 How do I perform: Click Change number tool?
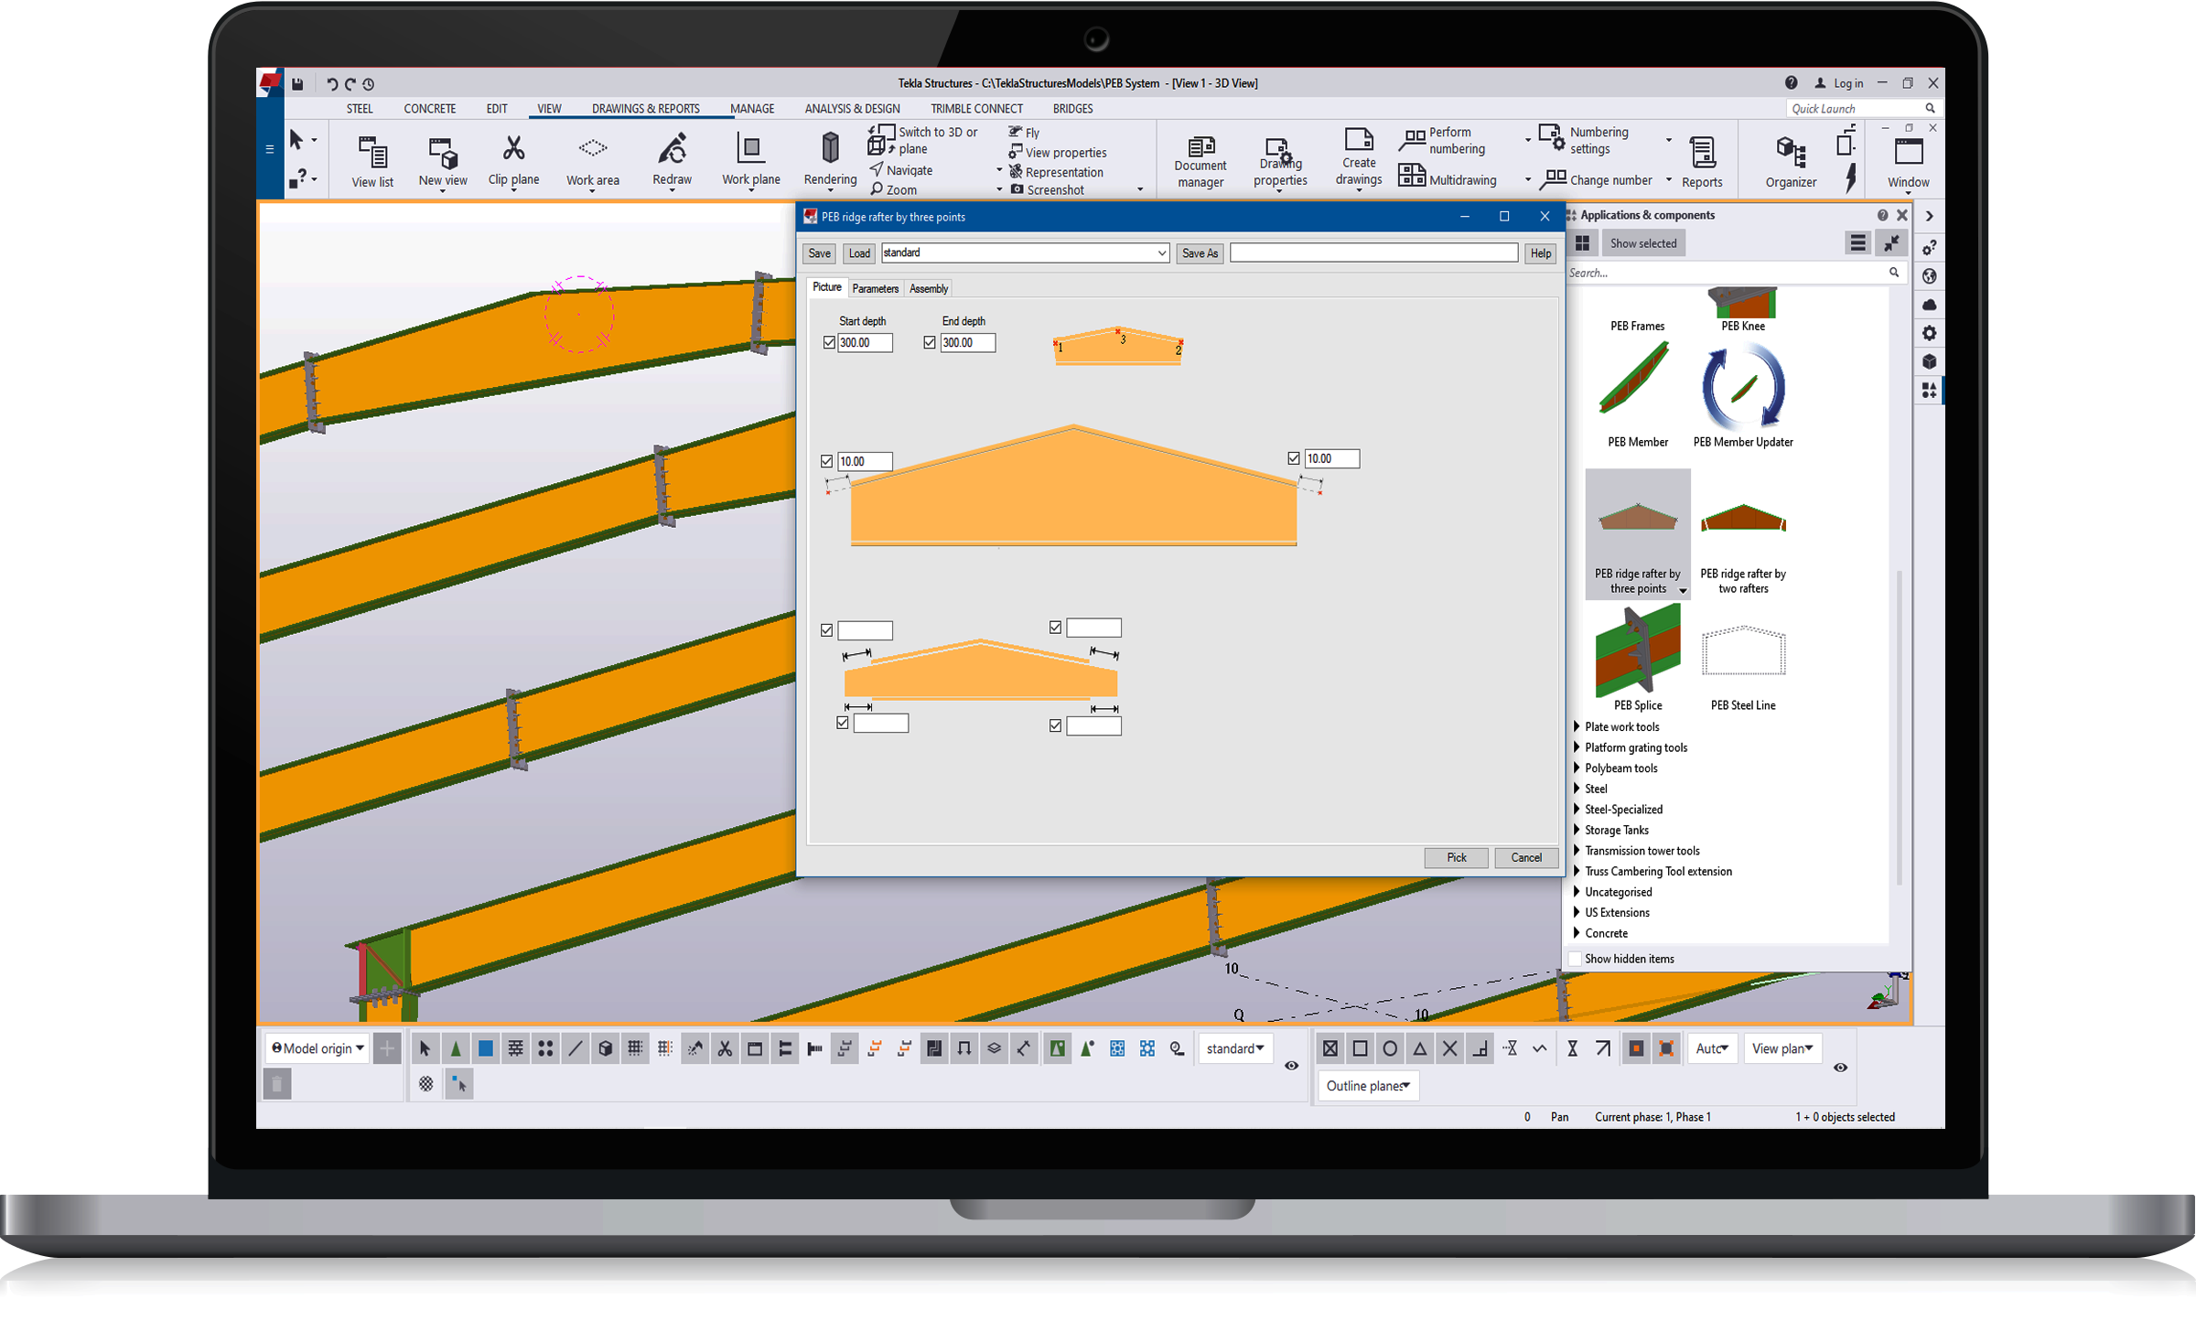click(x=1597, y=179)
